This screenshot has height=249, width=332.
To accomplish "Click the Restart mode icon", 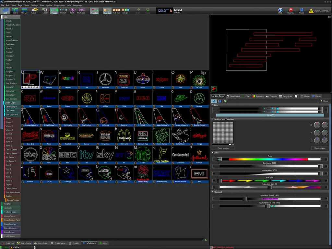I will (63, 10).
